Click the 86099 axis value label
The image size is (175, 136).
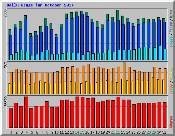[x=5, y=101]
